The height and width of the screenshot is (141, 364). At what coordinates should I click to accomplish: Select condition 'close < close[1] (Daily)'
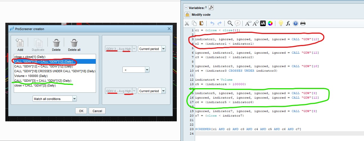[x=55, y=57]
